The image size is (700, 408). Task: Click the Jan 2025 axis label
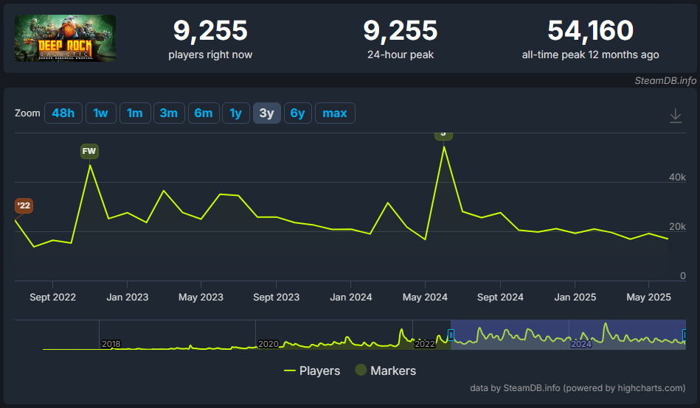pos(575,298)
